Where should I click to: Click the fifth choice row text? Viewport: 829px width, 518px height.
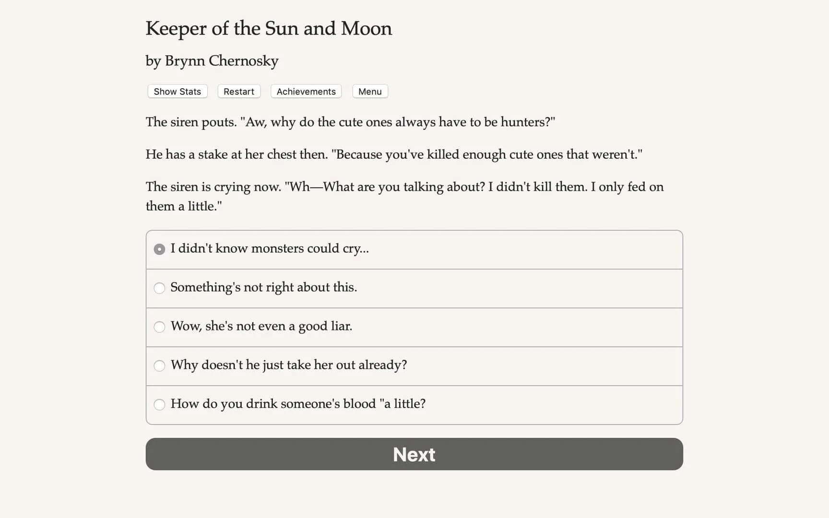pos(298,404)
